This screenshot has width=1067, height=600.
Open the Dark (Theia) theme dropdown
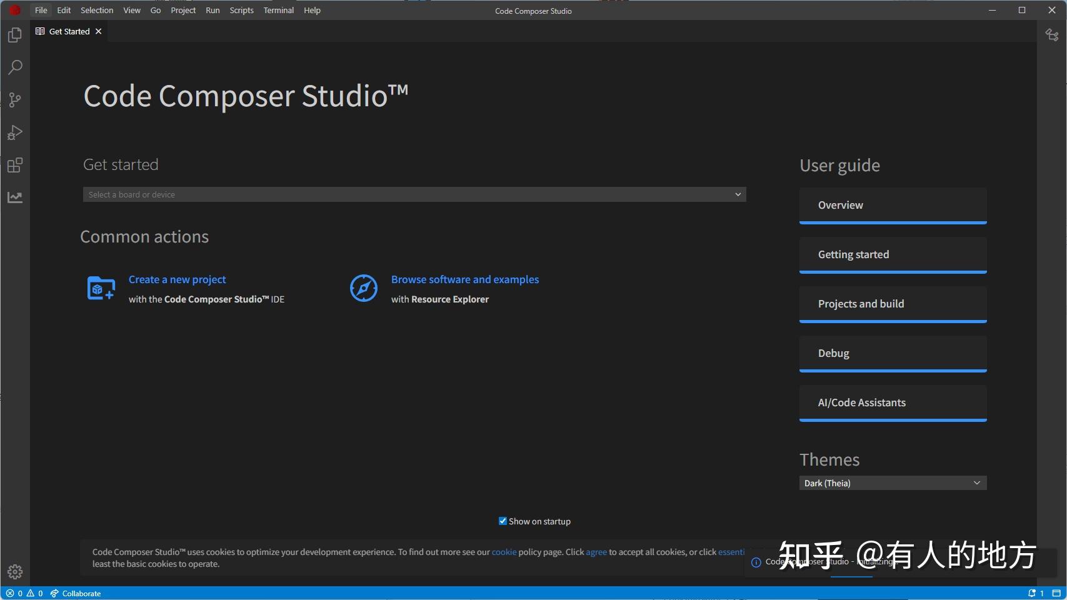click(x=893, y=482)
